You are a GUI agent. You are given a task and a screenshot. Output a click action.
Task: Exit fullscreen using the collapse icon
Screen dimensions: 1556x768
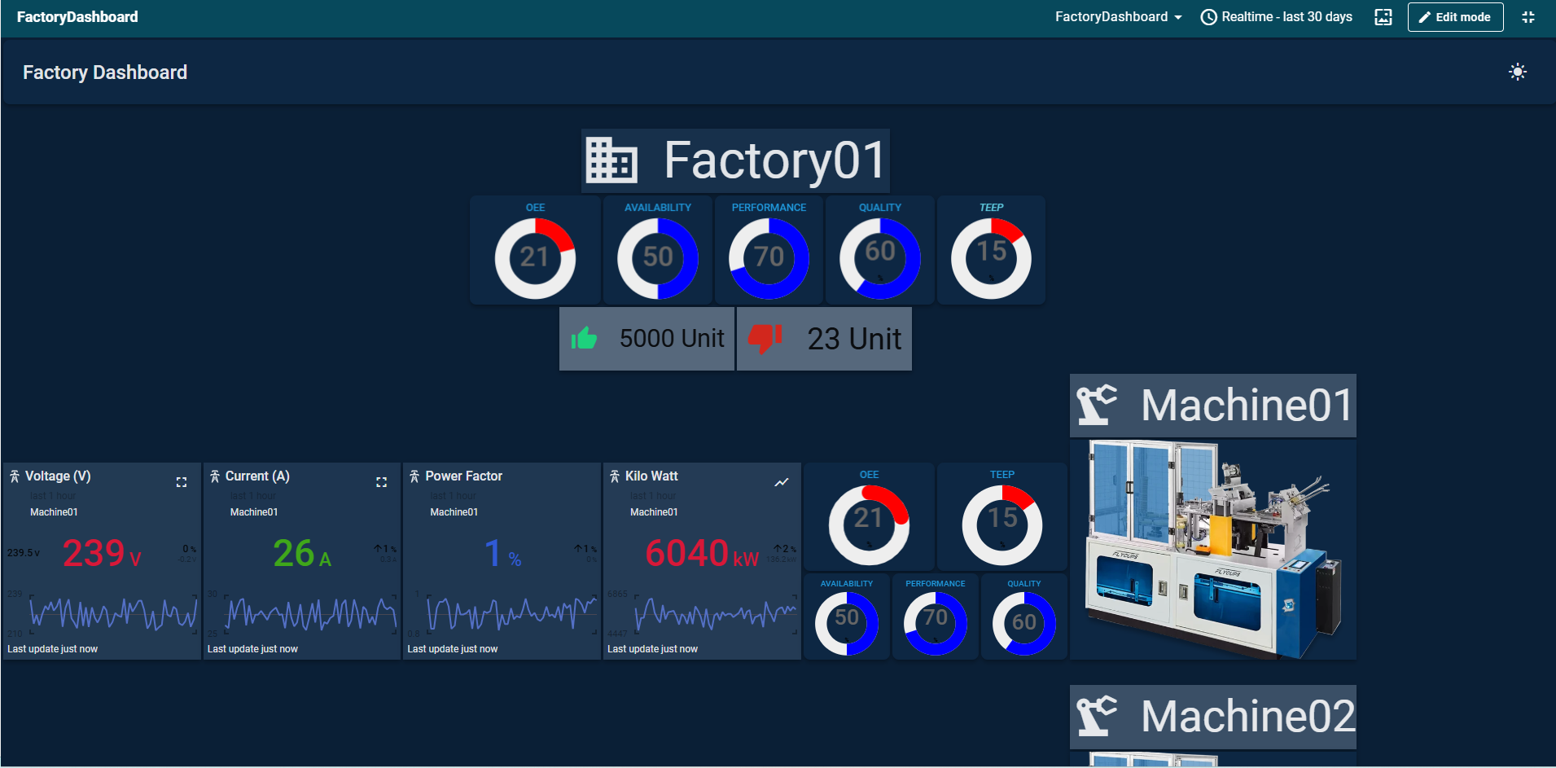click(x=1528, y=17)
